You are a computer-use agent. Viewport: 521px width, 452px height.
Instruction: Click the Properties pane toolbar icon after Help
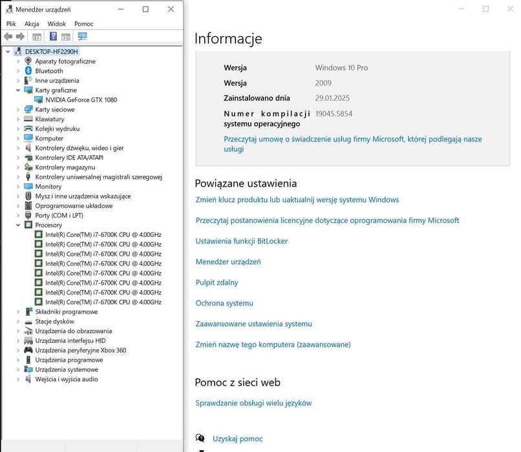coord(66,37)
